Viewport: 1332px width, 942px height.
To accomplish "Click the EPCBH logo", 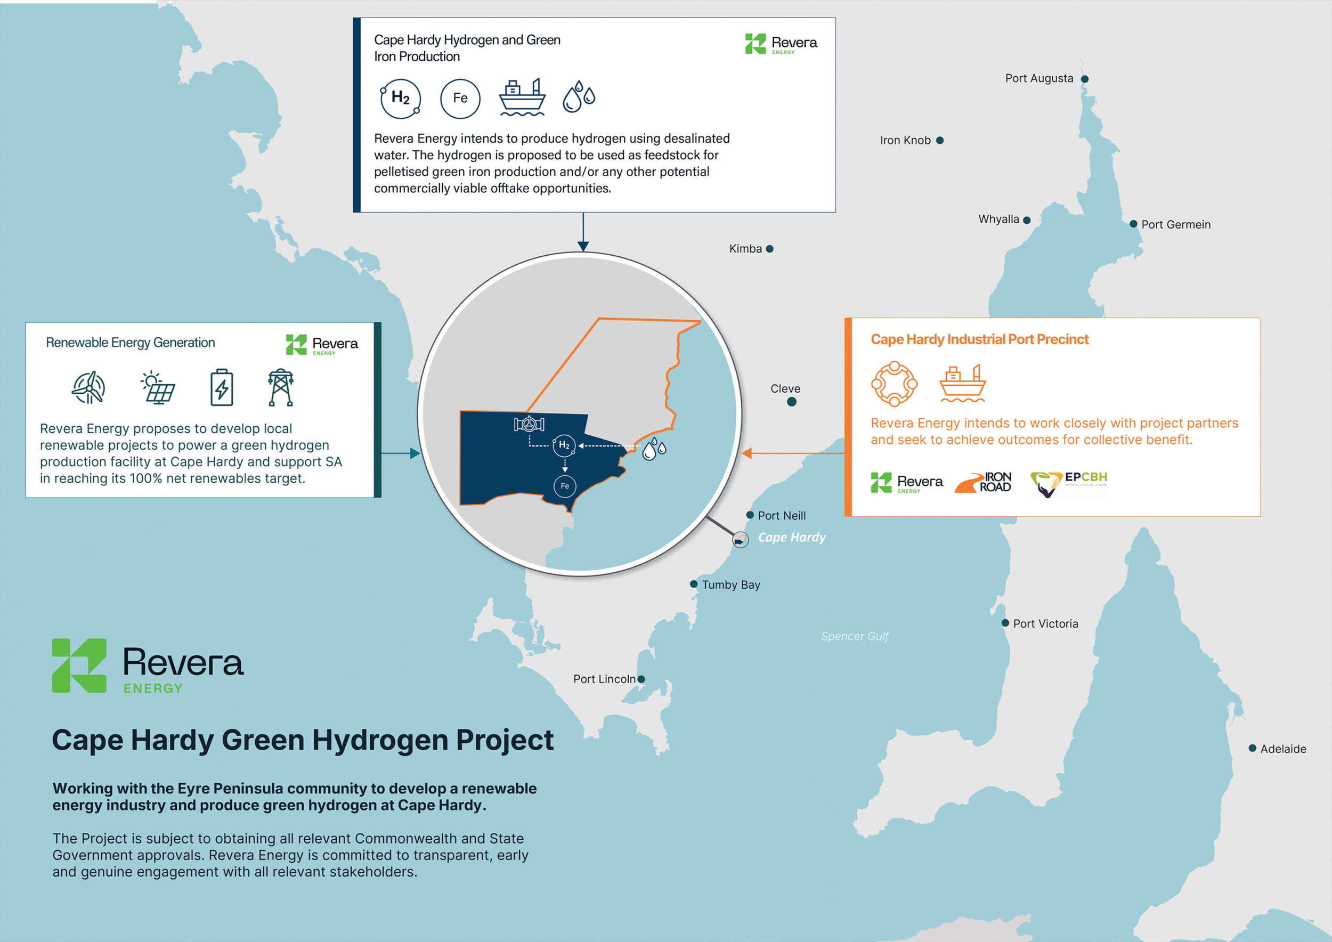I will point(1069,484).
